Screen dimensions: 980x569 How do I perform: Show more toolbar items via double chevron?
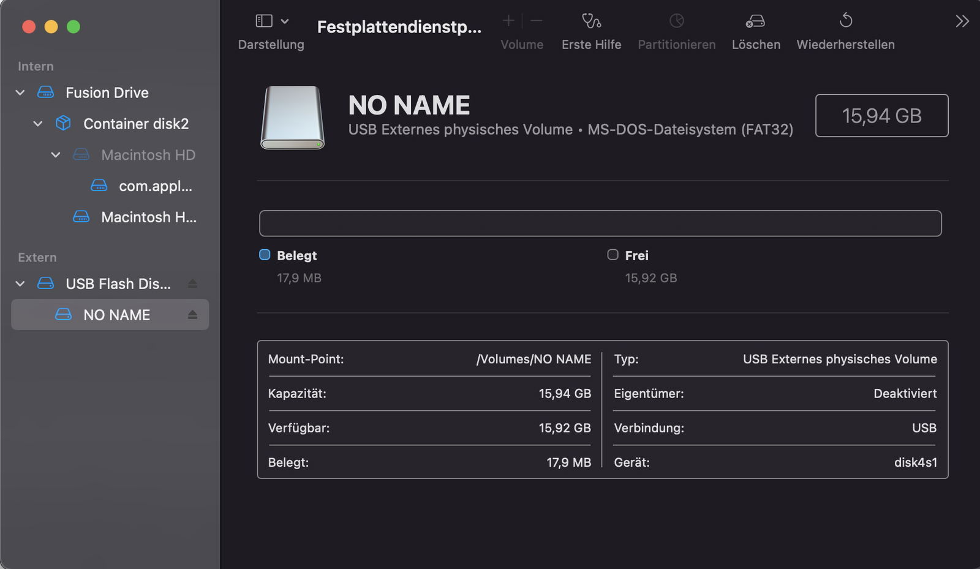(962, 21)
